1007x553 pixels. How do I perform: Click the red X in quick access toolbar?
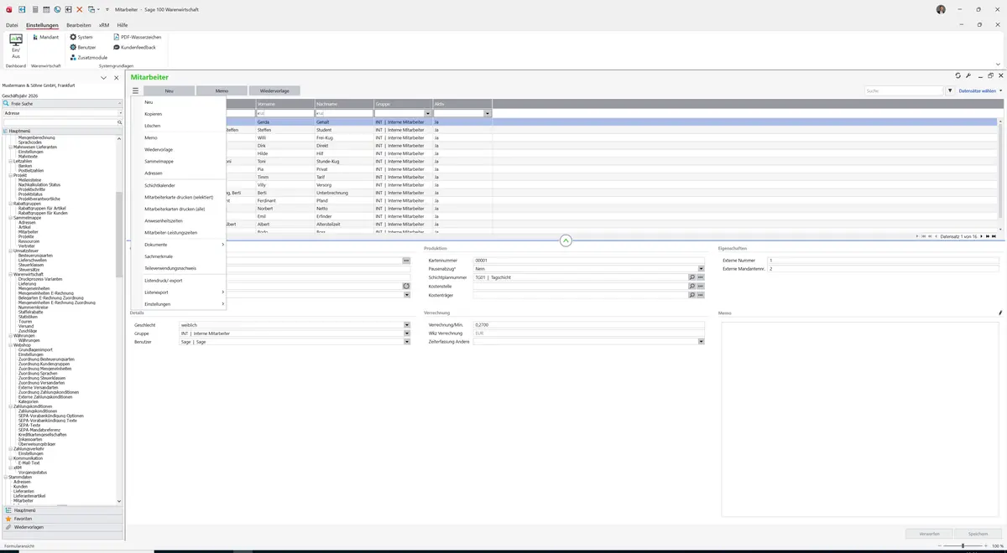coord(80,9)
